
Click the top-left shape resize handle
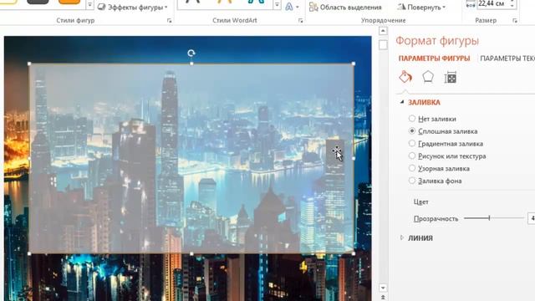point(29,64)
